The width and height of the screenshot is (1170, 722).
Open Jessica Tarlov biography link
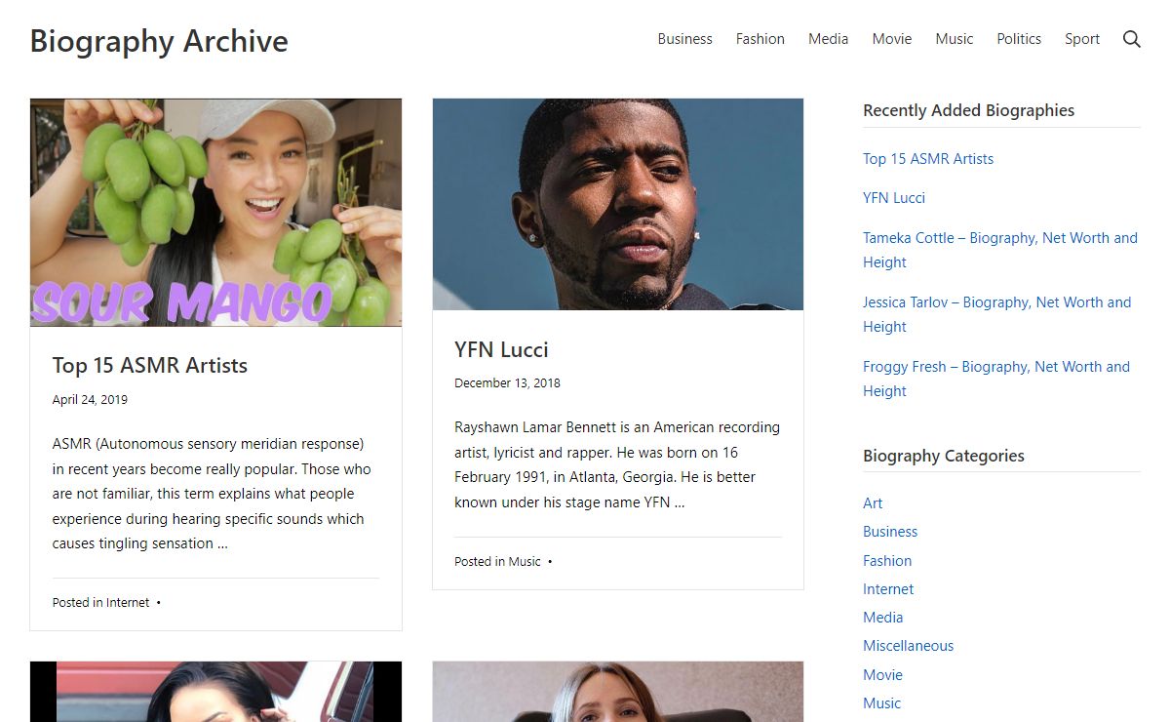[x=997, y=314]
